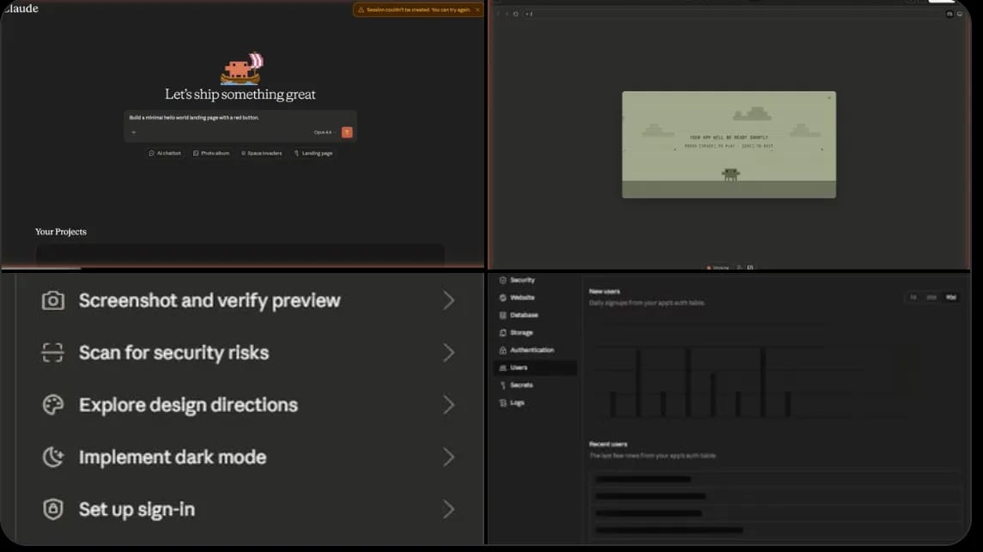Image resolution: width=983 pixels, height=552 pixels.
Task: Click the orange send prompt button
Action: pyautogui.click(x=348, y=131)
